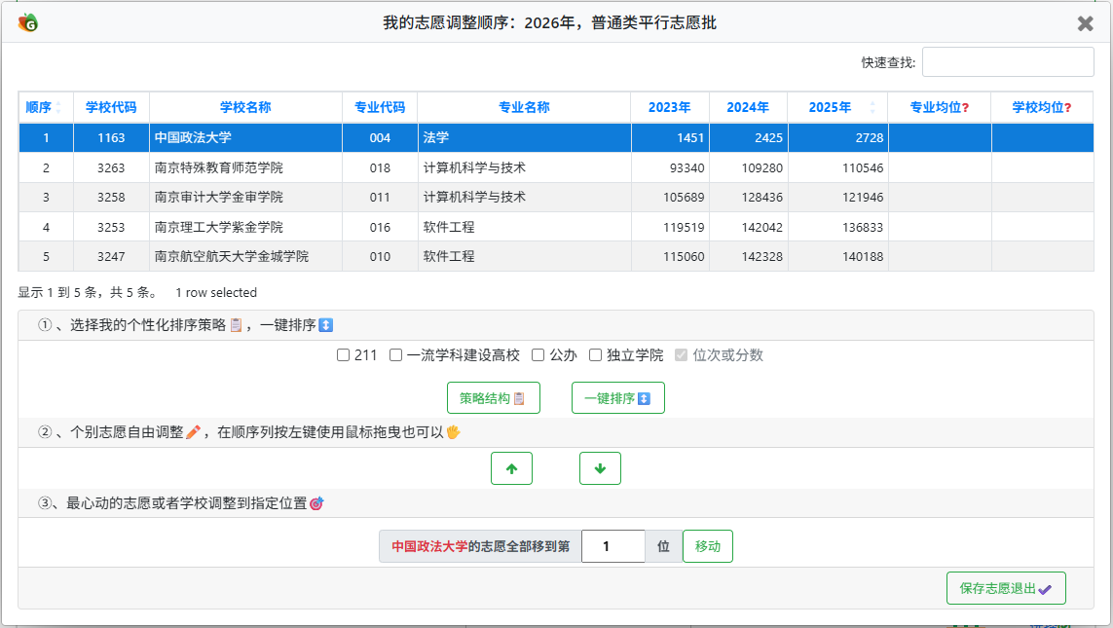
Task: Move selected row down with arrow button
Action: 601,468
